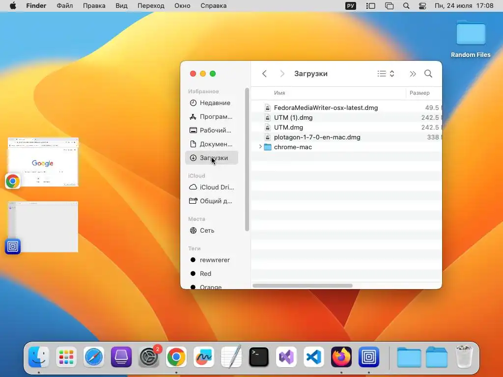Sort by the Размер column header
Viewport: 503px width, 377px height.
[419, 93]
